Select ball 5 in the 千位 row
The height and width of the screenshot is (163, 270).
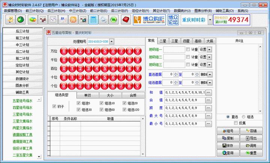[x=105, y=60]
